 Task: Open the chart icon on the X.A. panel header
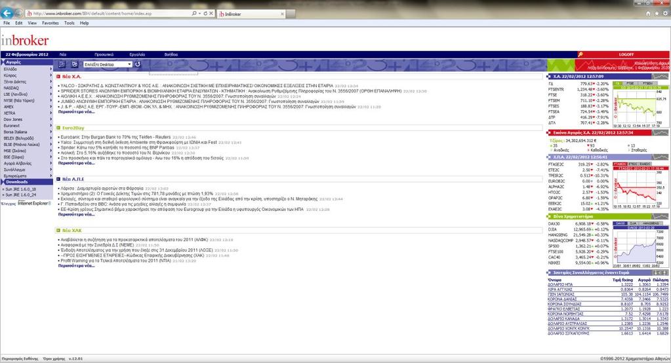pyautogui.click(x=662, y=77)
